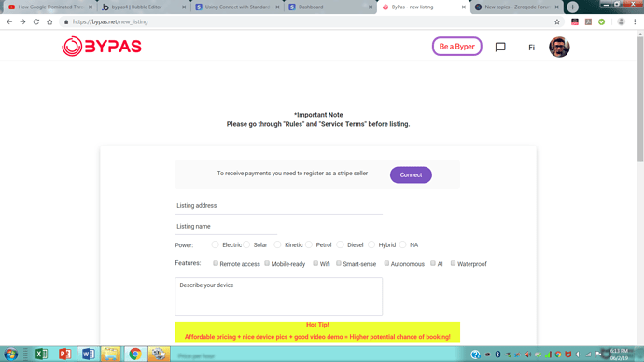Close the 'bypas4 | Bubble Editor' tab
The height and width of the screenshot is (362, 644).
pos(184,7)
